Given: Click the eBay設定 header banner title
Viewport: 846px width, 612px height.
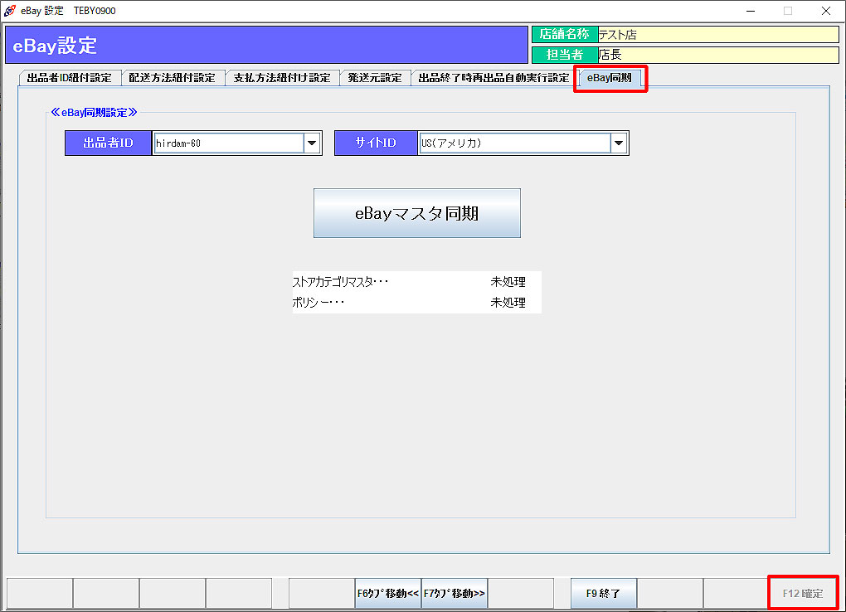Looking at the screenshot, I should pos(55,46).
